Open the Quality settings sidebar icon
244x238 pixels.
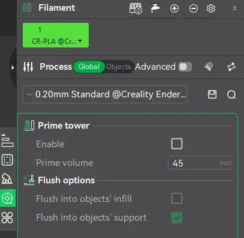pyautogui.click(x=7, y=141)
